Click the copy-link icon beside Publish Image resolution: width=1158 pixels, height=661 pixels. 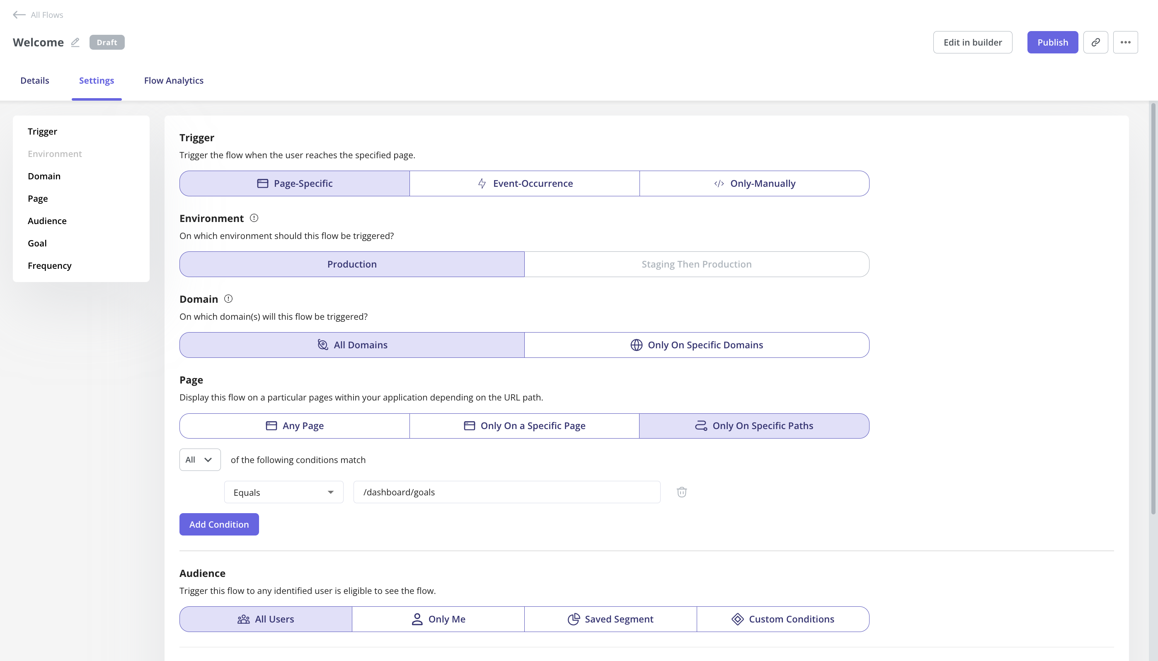click(x=1096, y=42)
